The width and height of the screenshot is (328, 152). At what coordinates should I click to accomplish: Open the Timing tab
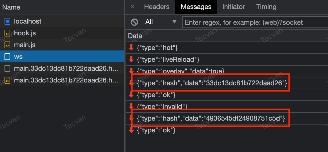pos(266,7)
